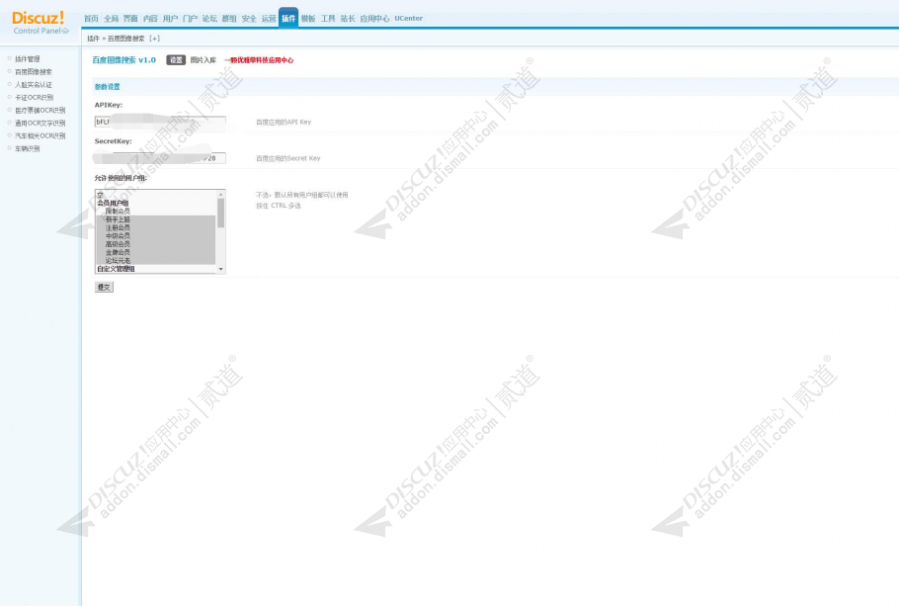This screenshot has height=606, width=899.
Task: Select 注册会员 in the user group list
Action: (155, 227)
